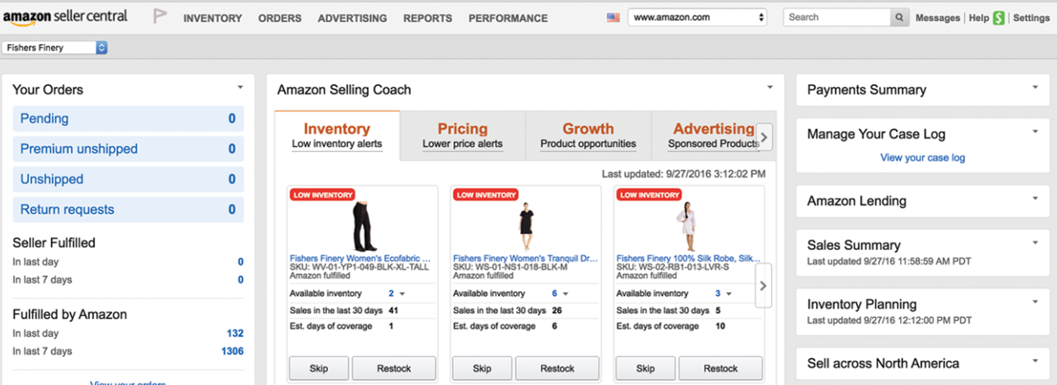Select the Growth product opportunities tab
This screenshot has width=1057, height=385.
click(x=588, y=136)
